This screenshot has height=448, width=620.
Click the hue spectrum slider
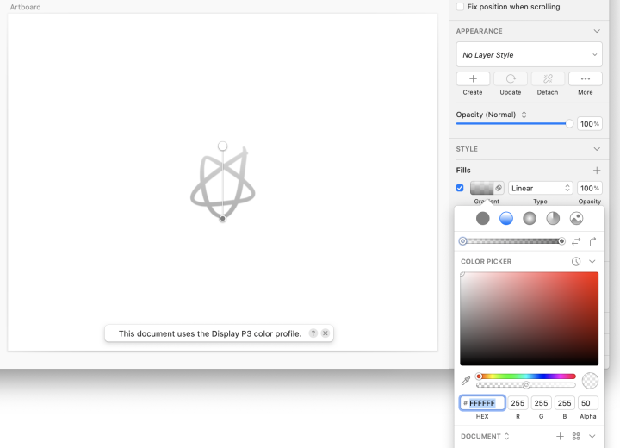tap(525, 376)
